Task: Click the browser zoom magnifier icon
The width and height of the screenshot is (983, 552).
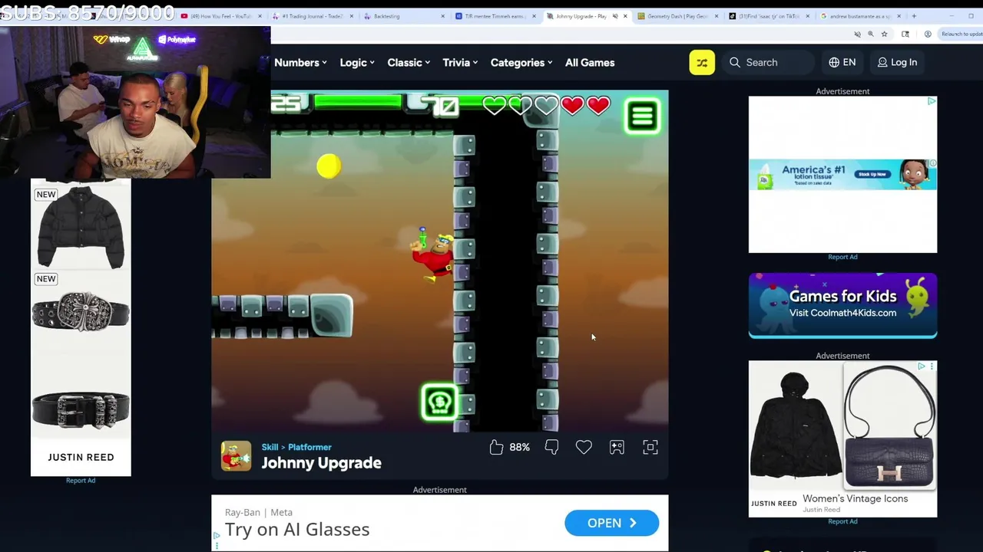Action: [x=870, y=34]
